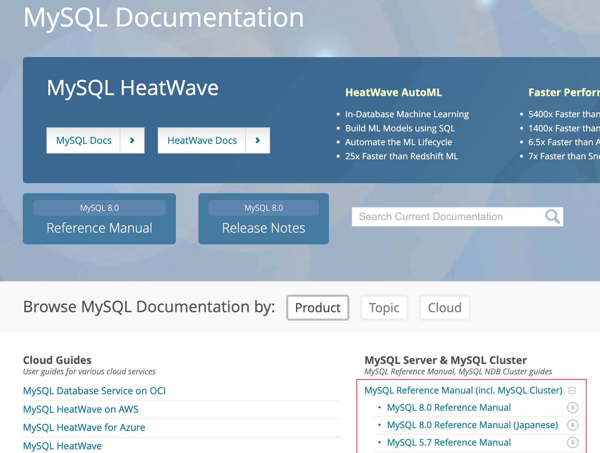The width and height of the screenshot is (600, 453).
Task: Collapse MySQL Reference Manual list
Action: pos(572,390)
